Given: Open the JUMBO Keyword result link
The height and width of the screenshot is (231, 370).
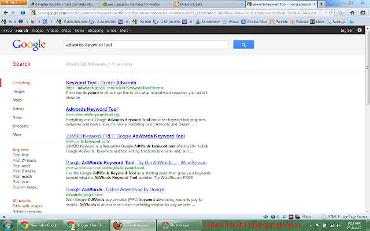Looking at the screenshot, I should [x=125, y=136].
